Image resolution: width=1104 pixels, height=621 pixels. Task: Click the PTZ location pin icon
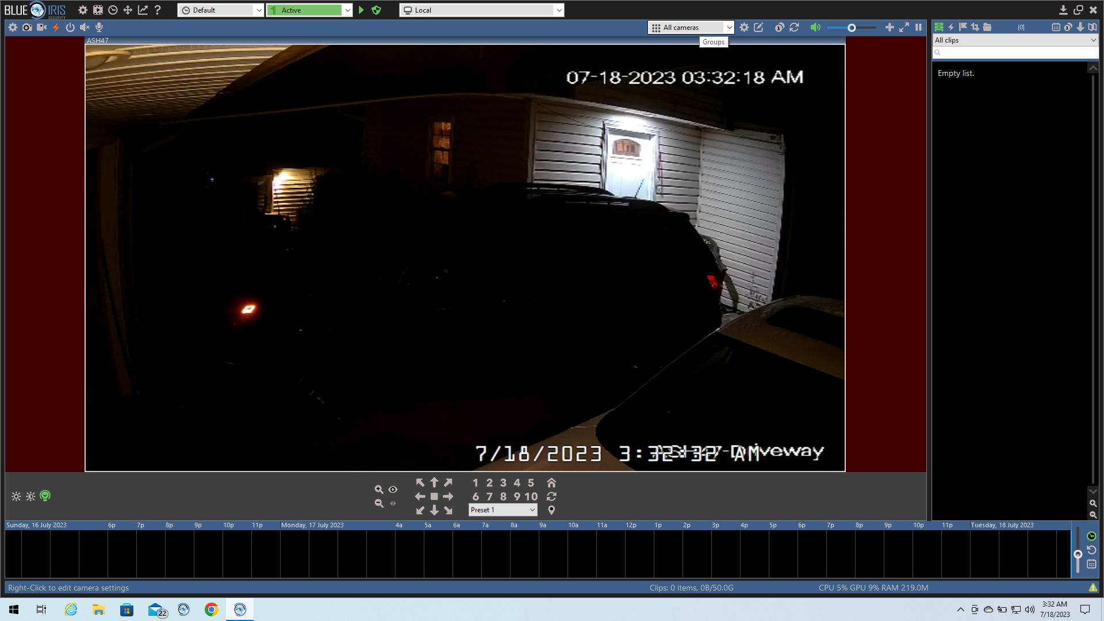pyautogui.click(x=551, y=510)
